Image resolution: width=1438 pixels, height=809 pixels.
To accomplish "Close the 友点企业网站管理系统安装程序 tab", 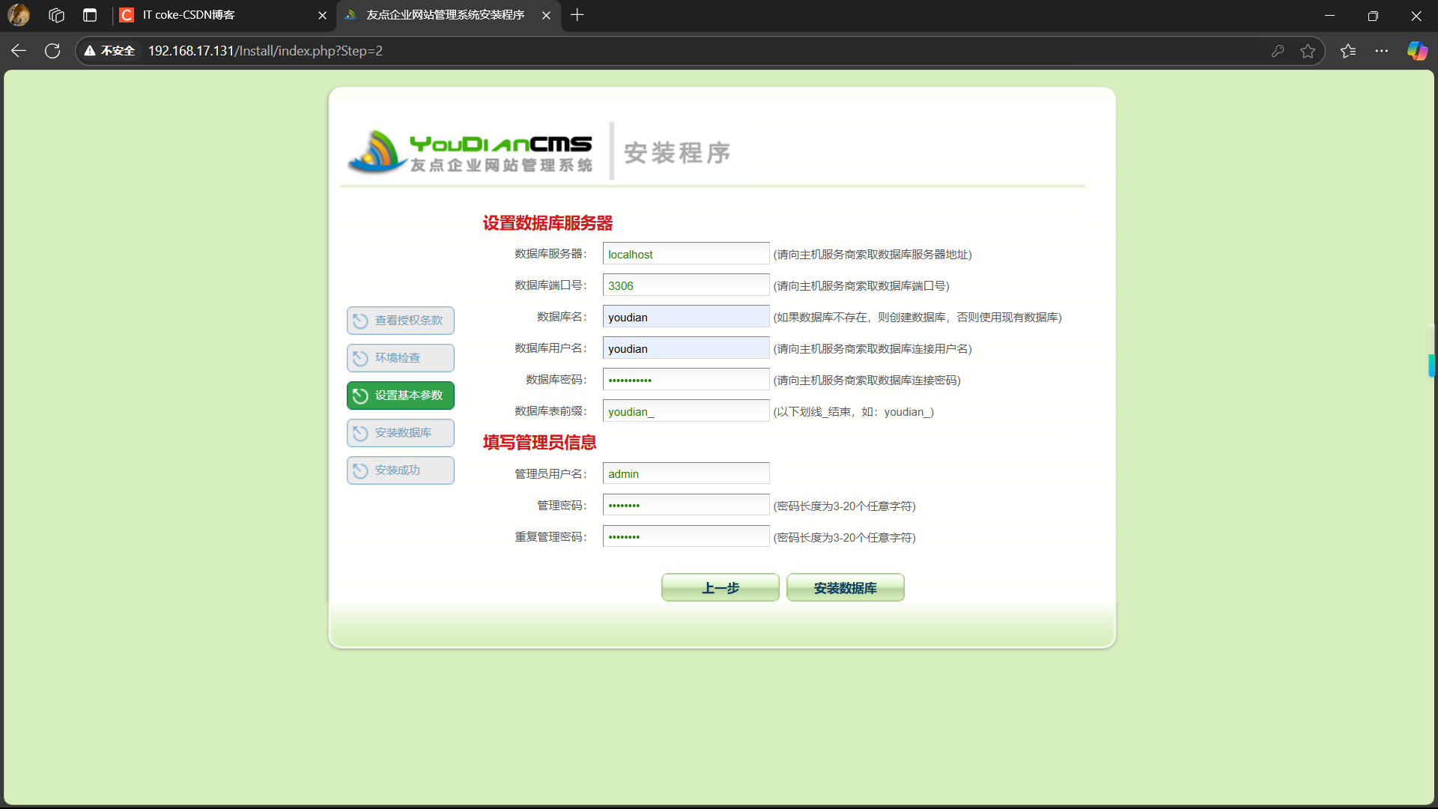I will pos(546,15).
